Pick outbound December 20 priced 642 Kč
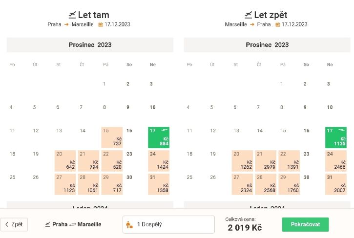 coord(65,161)
